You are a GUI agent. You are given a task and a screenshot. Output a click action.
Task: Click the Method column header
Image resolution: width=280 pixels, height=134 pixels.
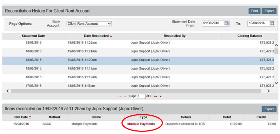tap(54, 117)
